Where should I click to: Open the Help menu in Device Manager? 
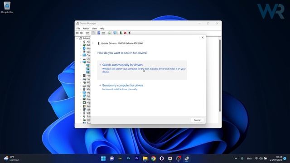tap(102, 29)
